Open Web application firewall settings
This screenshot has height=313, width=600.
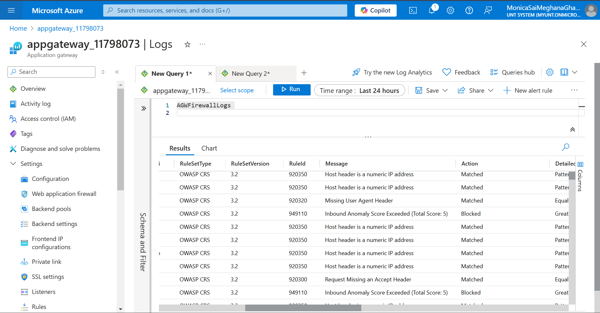tap(64, 194)
